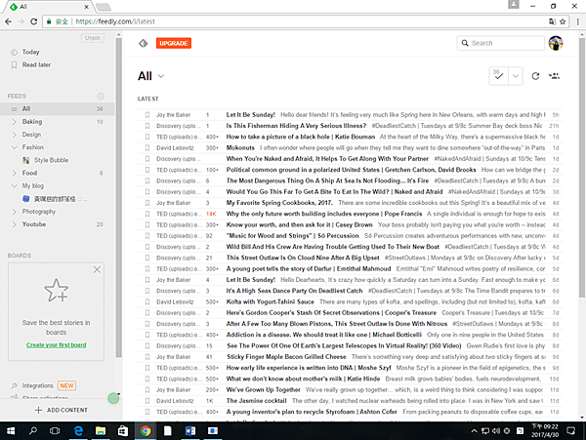The height and width of the screenshot is (440, 586).
Task: Open the team sharing people icon
Action: 554,76
